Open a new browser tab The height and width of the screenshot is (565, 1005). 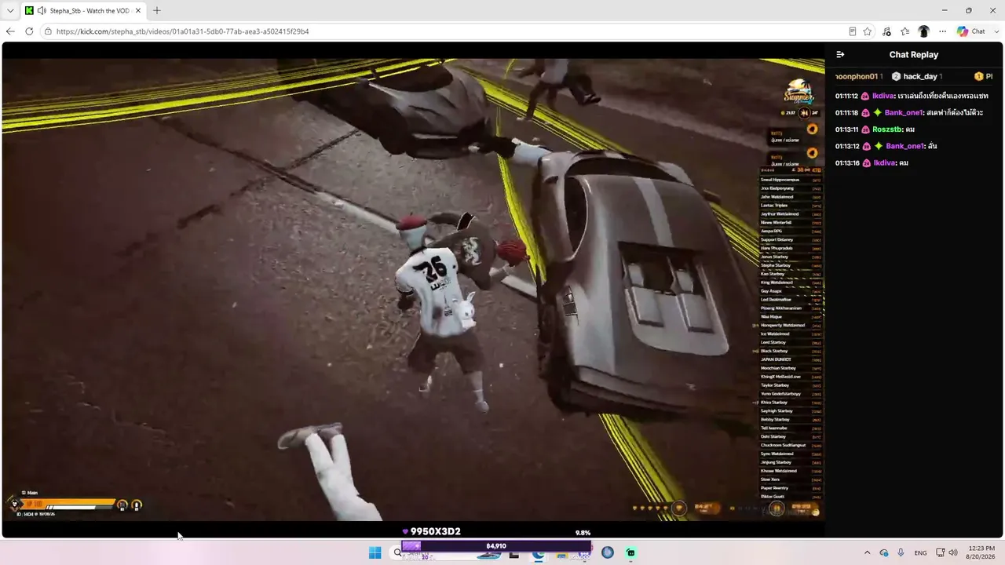(x=157, y=11)
